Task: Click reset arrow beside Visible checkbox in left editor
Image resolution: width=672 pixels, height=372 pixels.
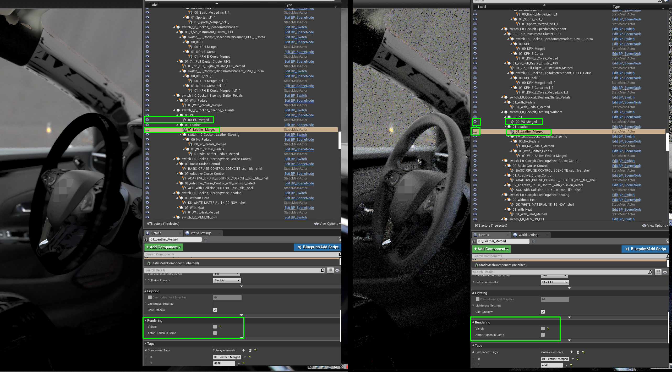Action: pos(220,327)
